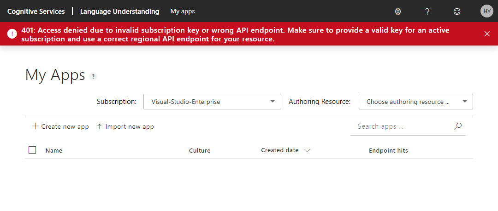The width and height of the screenshot is (498, 211).
Task: Click the help question mark icon
Action: pos(427,11)
